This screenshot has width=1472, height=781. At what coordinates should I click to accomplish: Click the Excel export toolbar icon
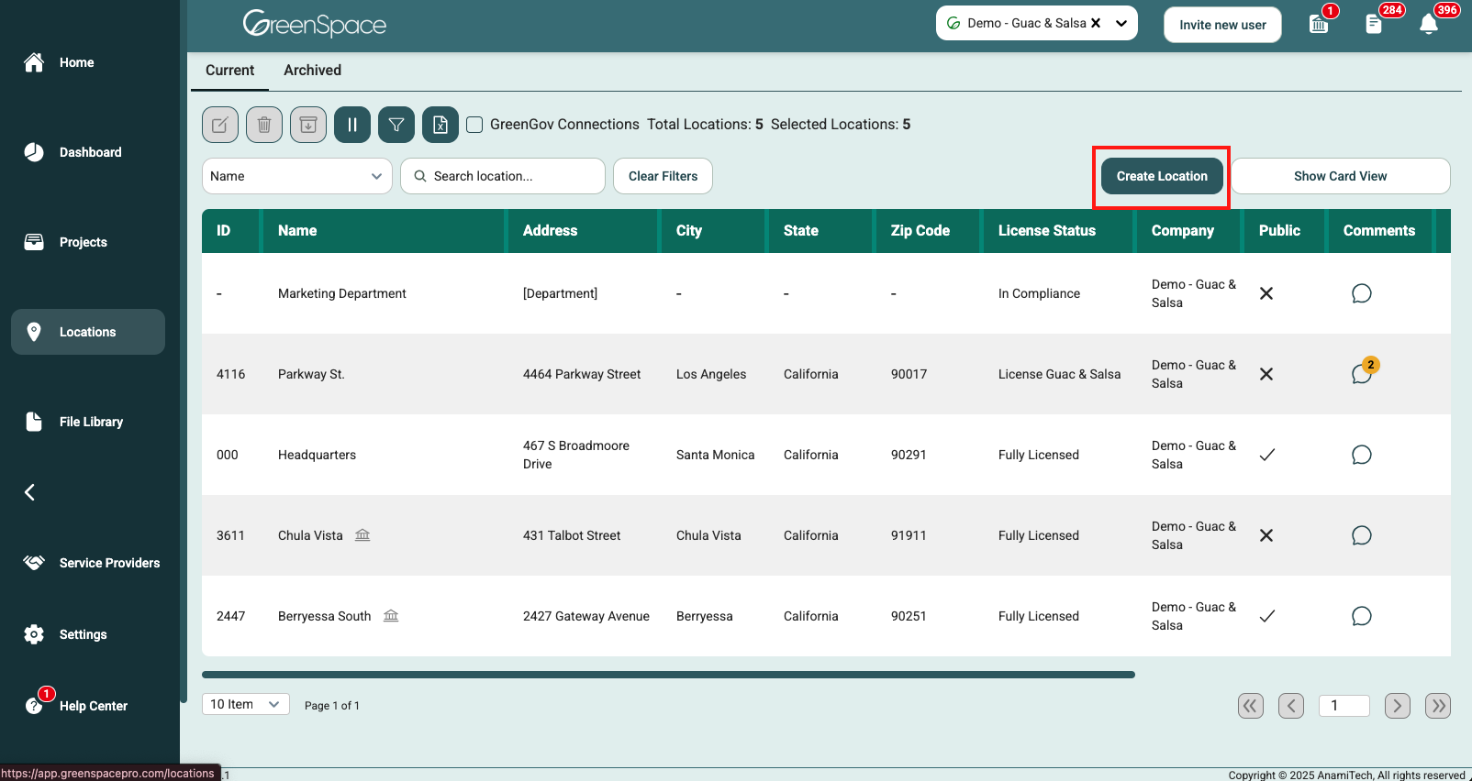click(440, 125)
